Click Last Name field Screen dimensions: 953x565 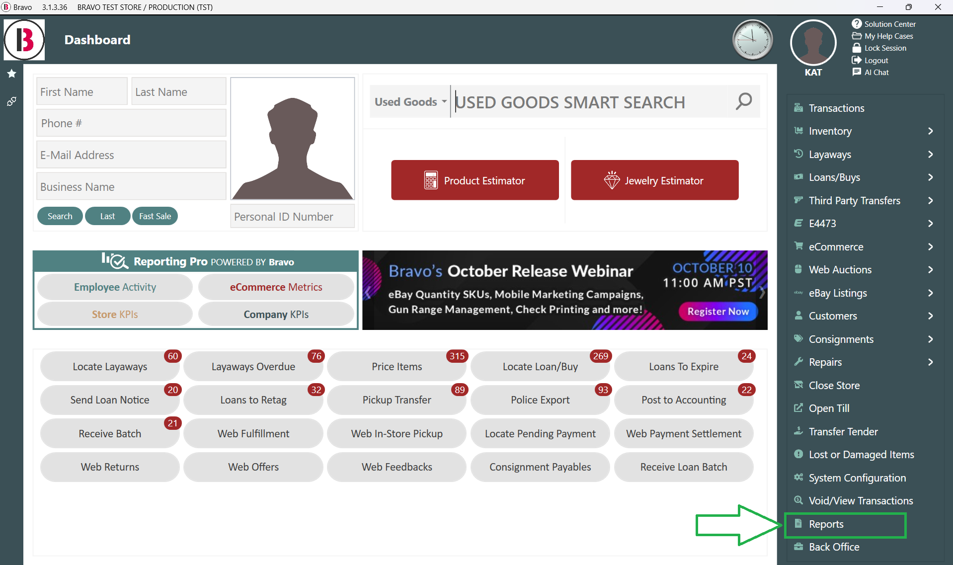pos(178,91)
